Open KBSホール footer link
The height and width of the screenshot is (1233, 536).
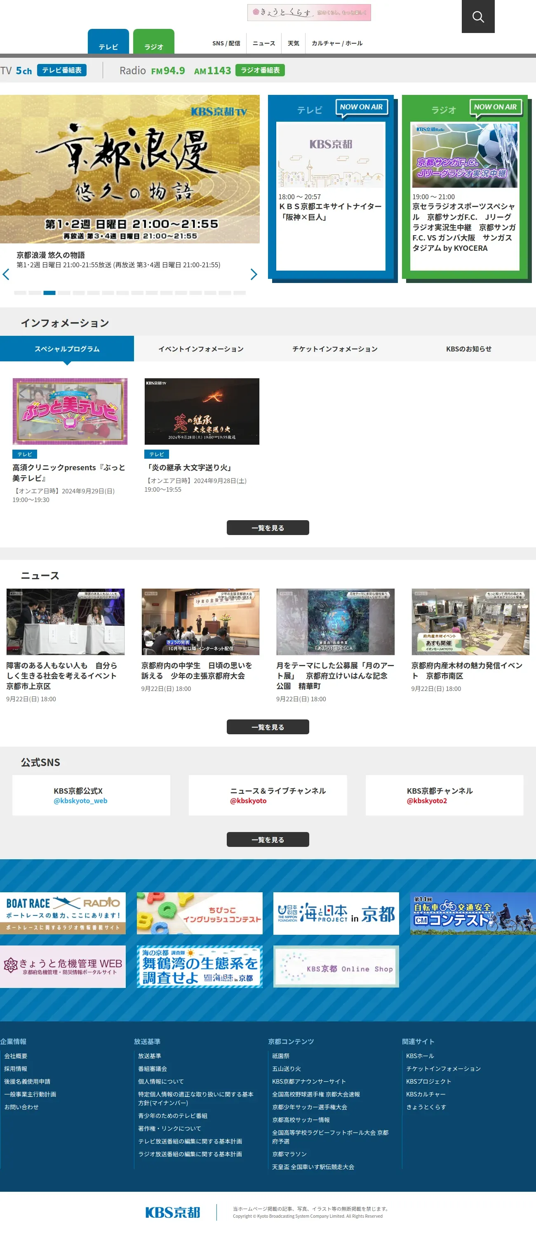click(x=420, y=1056)
